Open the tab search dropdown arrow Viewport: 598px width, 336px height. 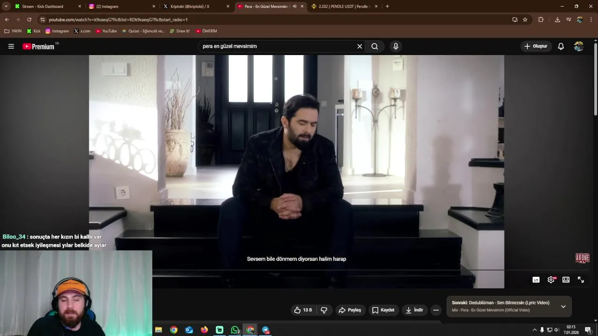(6, 7)
